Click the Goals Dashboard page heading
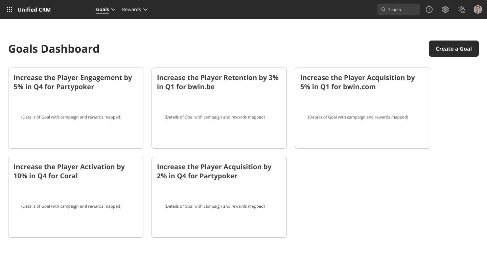487x258 pixels. click(x=54, y=49)
